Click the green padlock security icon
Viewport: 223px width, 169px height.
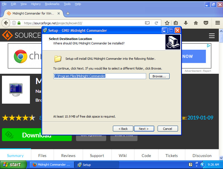pyautogui.click(x=19, y=23)
